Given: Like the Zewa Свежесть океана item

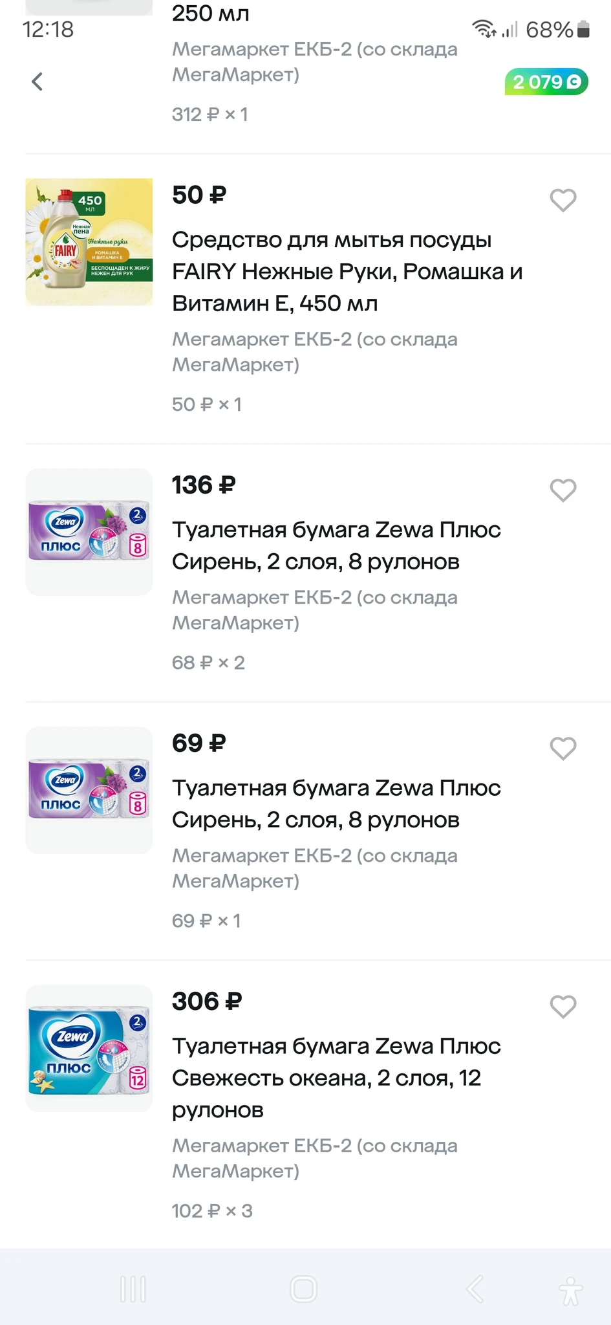Looking at the screenshot, I should [x=563, y=1007].
